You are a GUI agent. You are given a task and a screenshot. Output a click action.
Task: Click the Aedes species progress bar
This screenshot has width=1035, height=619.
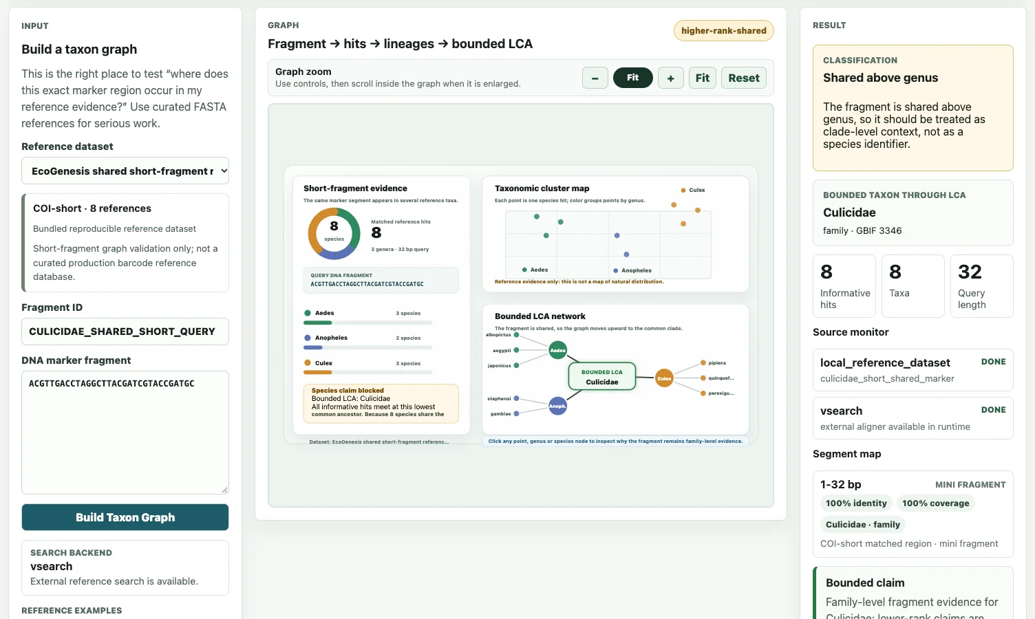pos(368,323)
